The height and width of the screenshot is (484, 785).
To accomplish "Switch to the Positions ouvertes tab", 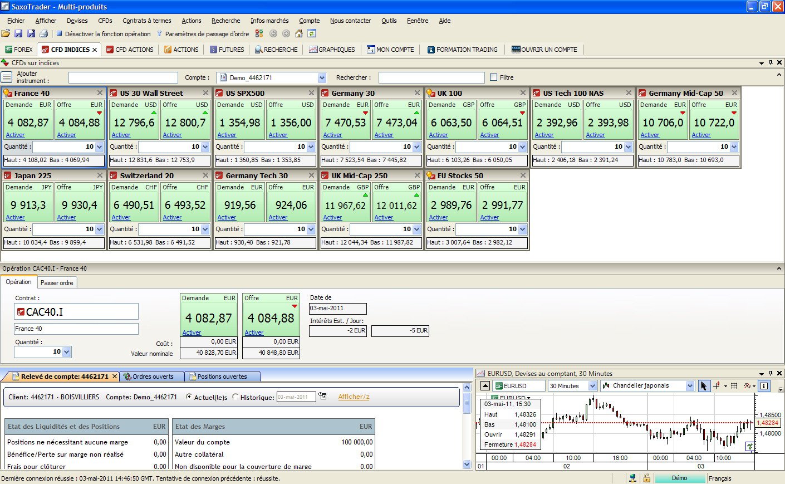I will tap(222, 377).
